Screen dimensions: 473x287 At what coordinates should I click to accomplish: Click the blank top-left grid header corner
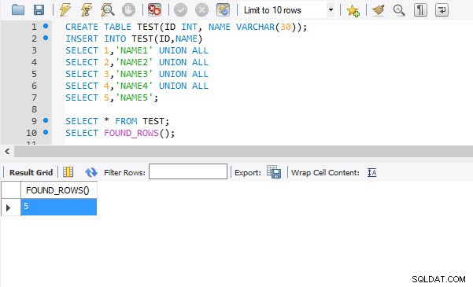[x=11, y=190]
